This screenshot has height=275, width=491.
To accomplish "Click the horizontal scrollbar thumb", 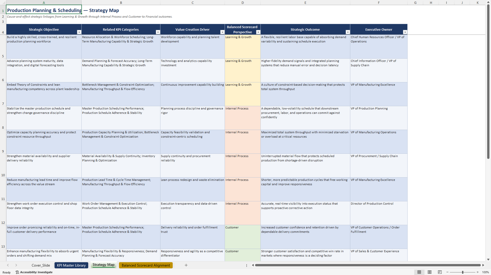I will 368,265.
